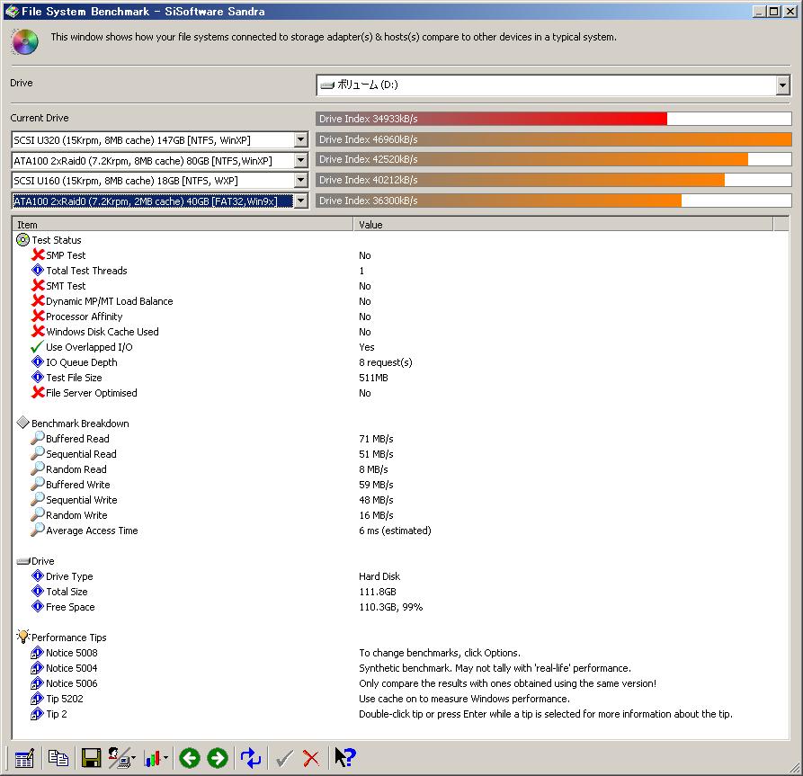Click the Benchmark Breakdown diamond icon
The height and width of the screenshot is (776, 803).
pos(23,423)
